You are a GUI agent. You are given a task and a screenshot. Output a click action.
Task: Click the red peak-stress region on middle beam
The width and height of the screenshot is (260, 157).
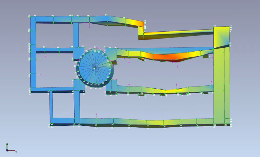171,57
